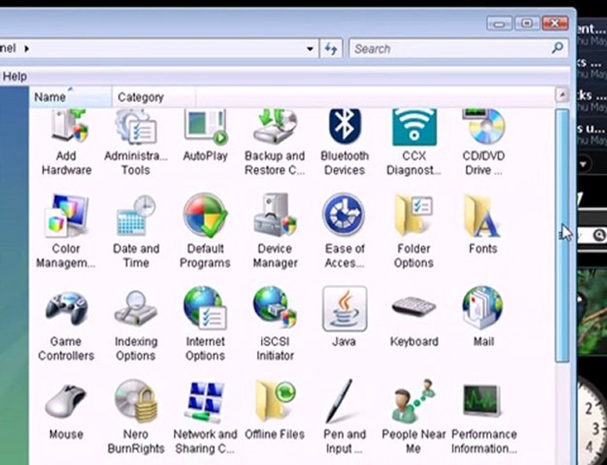Open Internet Options
This screenshot has width=607, height=465.
point(205,324)
